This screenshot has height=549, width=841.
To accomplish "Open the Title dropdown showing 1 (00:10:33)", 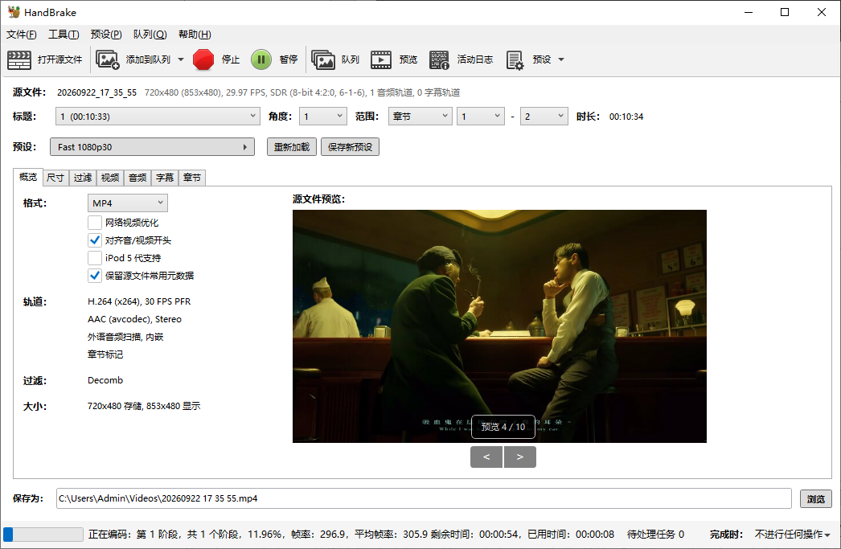I will (x=158, y=117).
